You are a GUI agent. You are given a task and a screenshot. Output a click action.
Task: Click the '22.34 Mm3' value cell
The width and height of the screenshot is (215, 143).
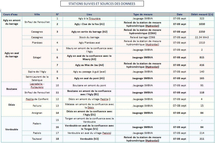202,37
